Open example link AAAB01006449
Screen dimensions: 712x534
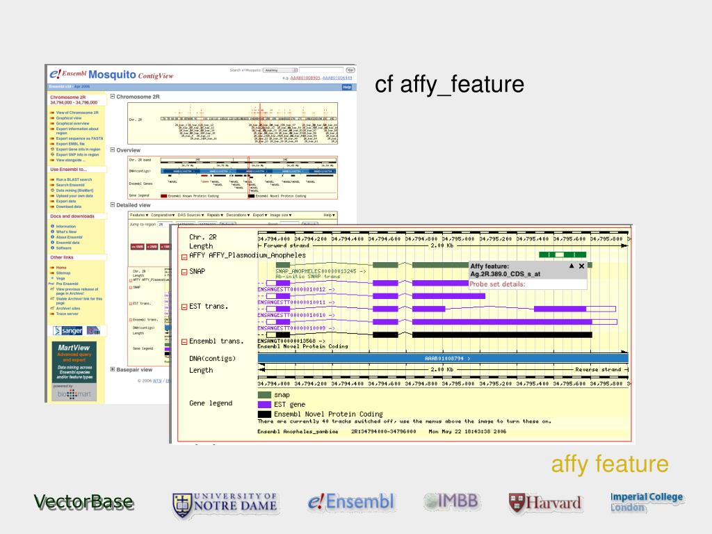tap(337, 78)
